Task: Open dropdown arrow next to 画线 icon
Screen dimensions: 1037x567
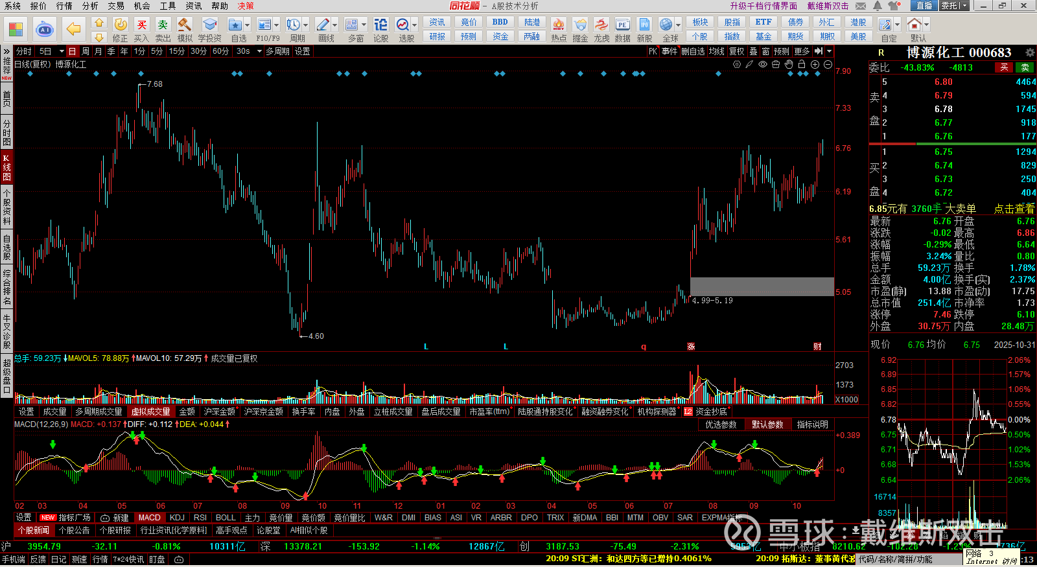Action: pyautogui.click(x=335, y=25)
